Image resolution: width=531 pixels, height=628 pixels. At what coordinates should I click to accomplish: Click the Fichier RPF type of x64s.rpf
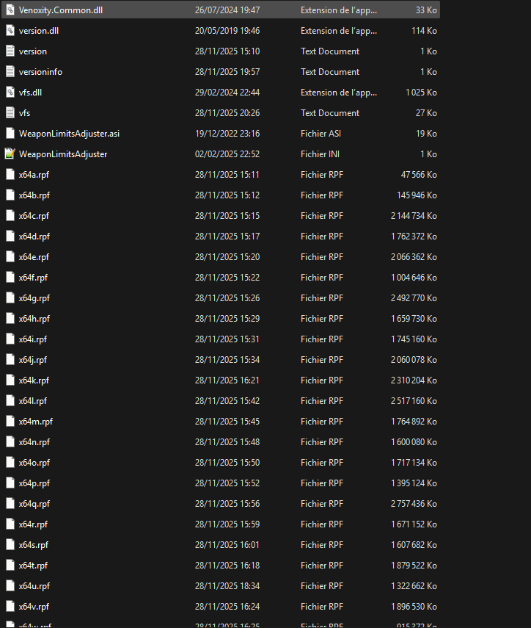pyautogui.click(x=322, y=545)
